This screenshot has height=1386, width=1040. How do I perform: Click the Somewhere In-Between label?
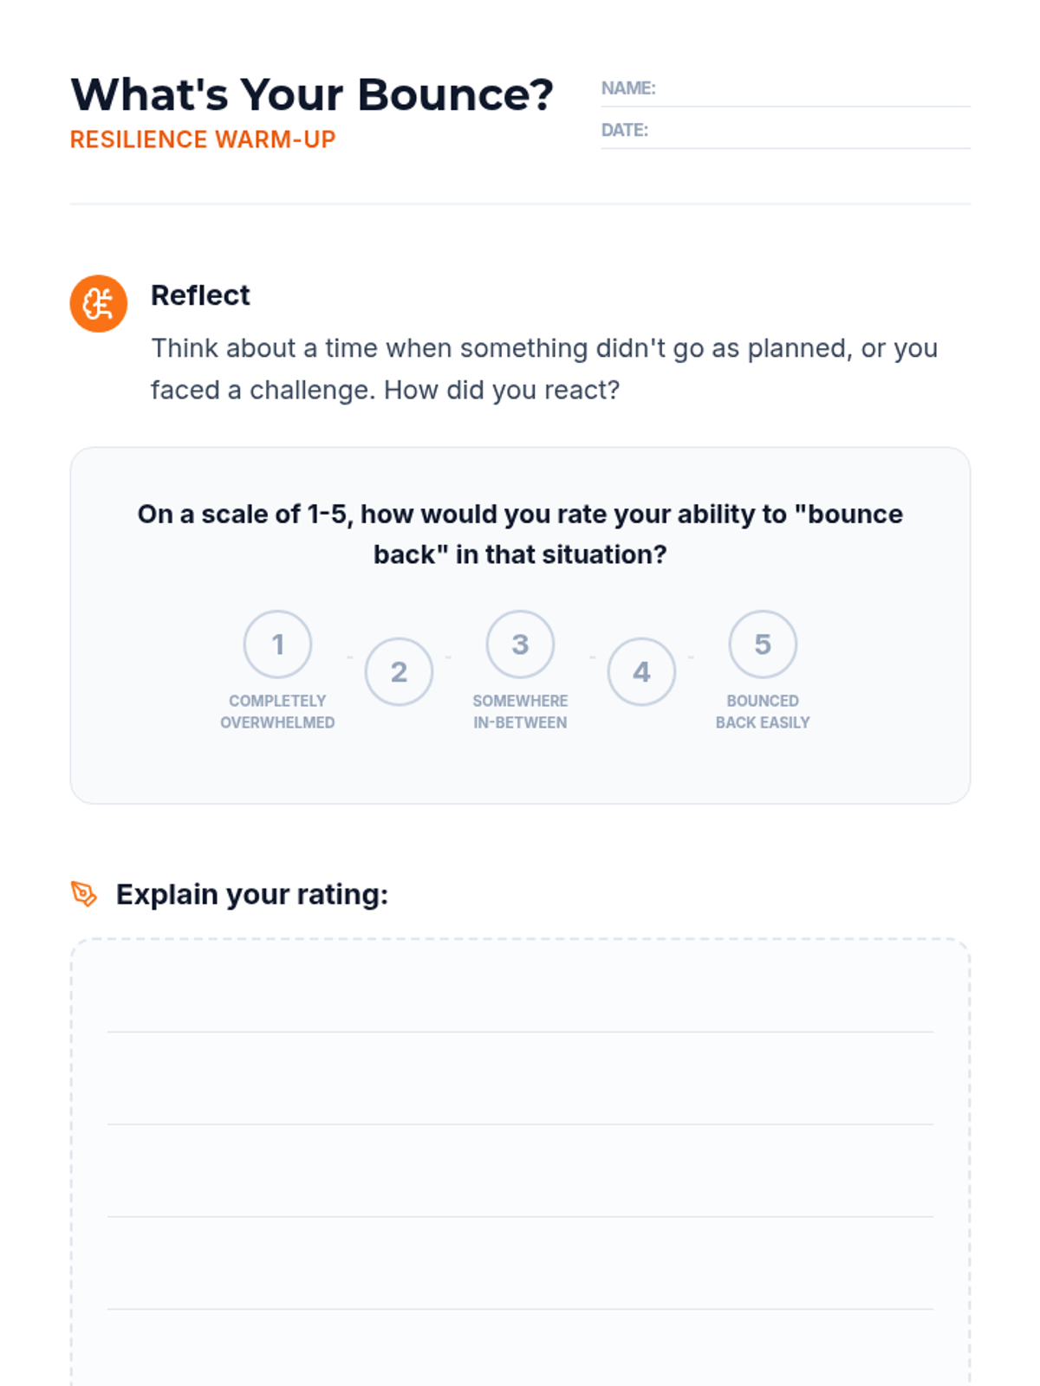pos(520,711)
